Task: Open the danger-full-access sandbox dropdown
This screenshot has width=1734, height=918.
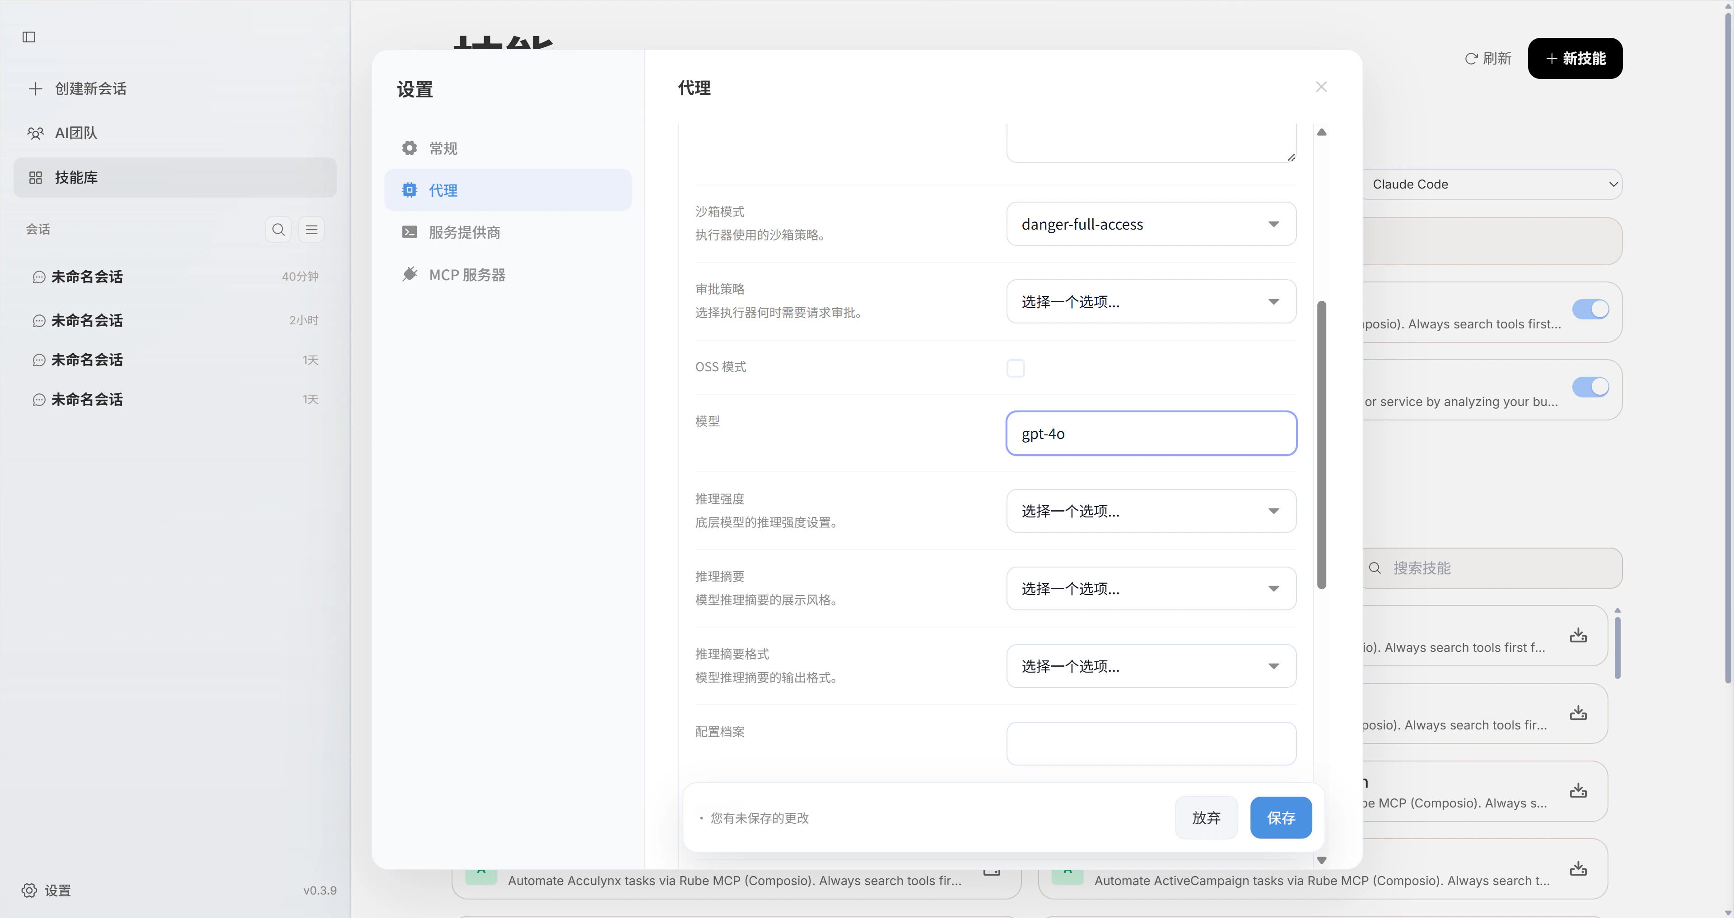Action: 1151,224
